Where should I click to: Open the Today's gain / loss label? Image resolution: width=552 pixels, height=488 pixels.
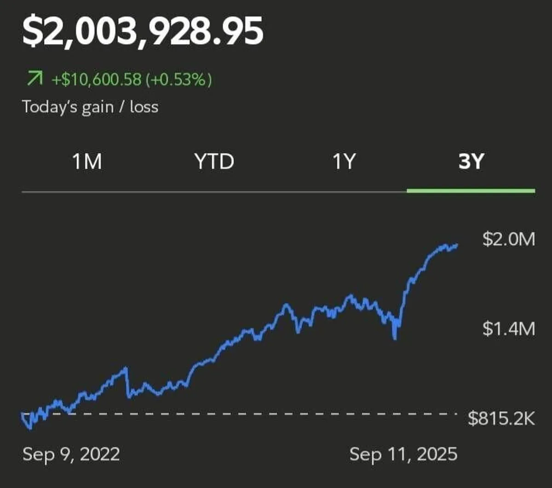(90, 107)
